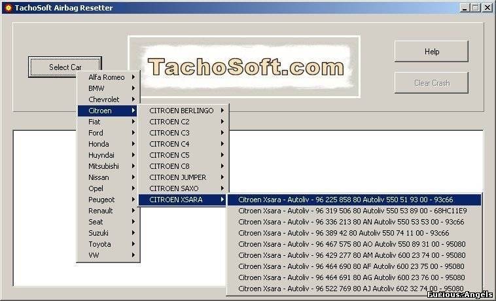Open the Alfa Romeo submenu
496x301 pixels.
coord(107,77)
